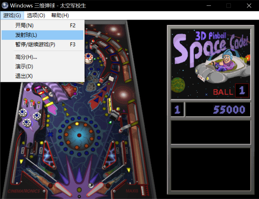The image size is (259, 199).
Task: Click the CINEMATRONICS label on the table
Action: click(x=24, y=191)
